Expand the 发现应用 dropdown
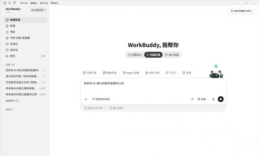259x156 pixels. [39, 10]
